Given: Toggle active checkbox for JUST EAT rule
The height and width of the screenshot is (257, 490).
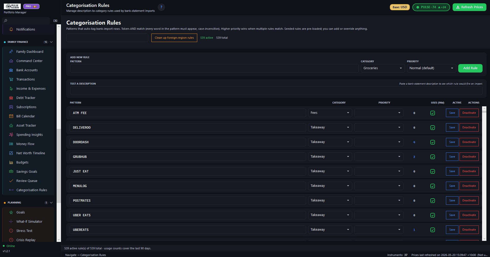Looking at the screenshot, I should (433, 171).
